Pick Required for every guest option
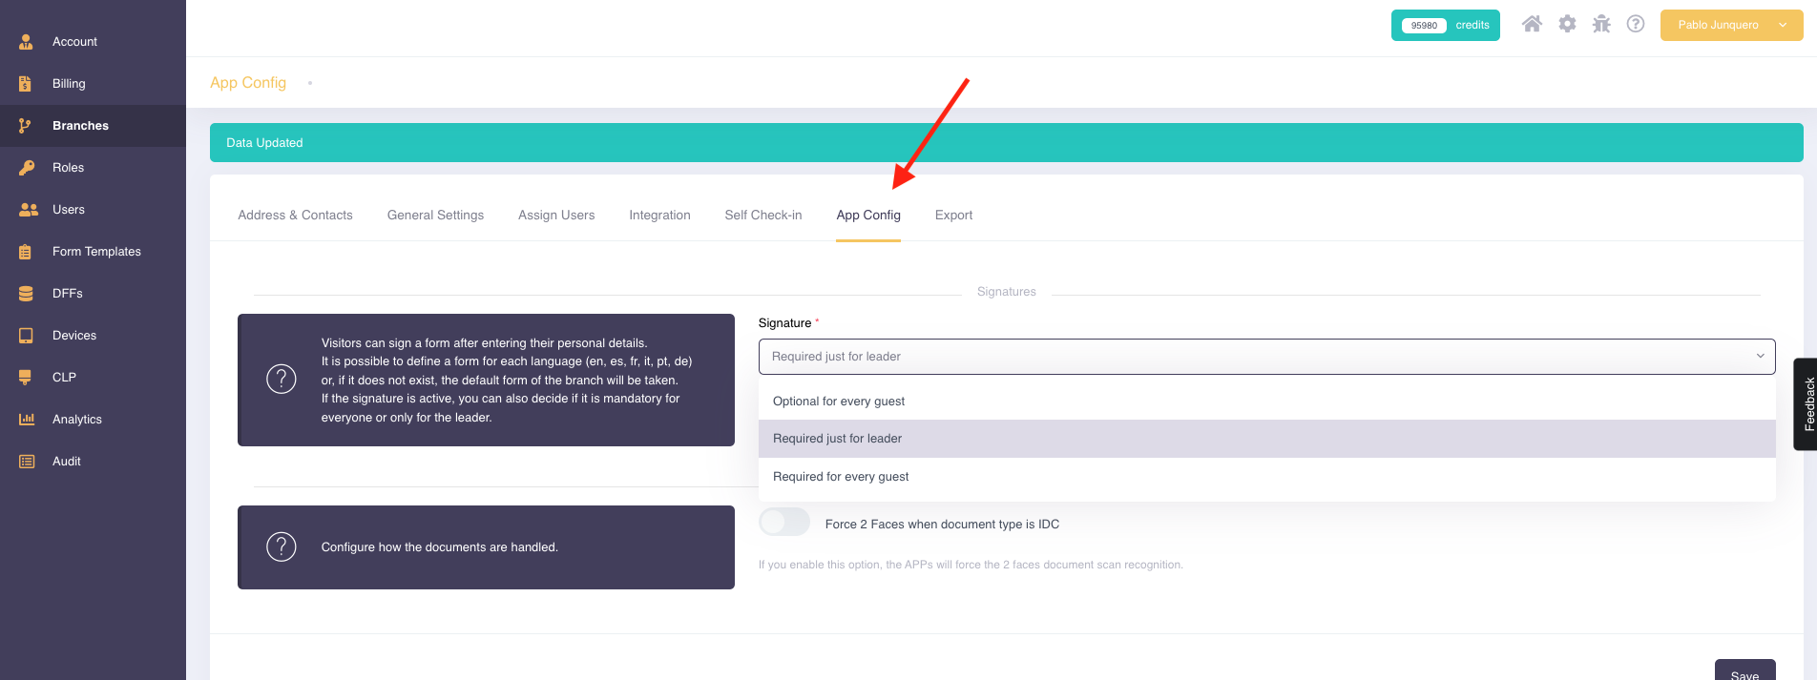 tap(1266, 477)
